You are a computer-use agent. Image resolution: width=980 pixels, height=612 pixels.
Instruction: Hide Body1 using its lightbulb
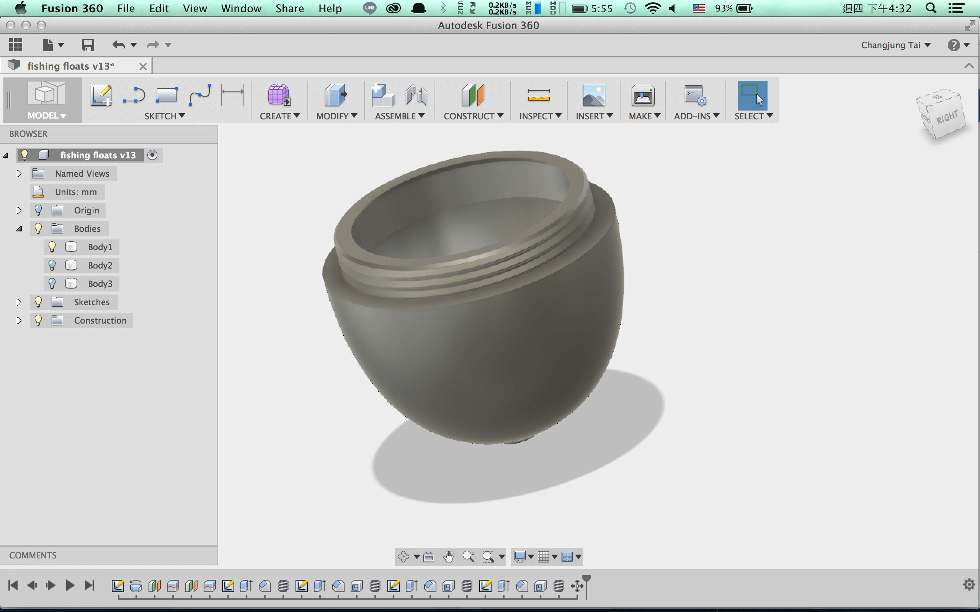pyautogui.click(x=52, y=247)
